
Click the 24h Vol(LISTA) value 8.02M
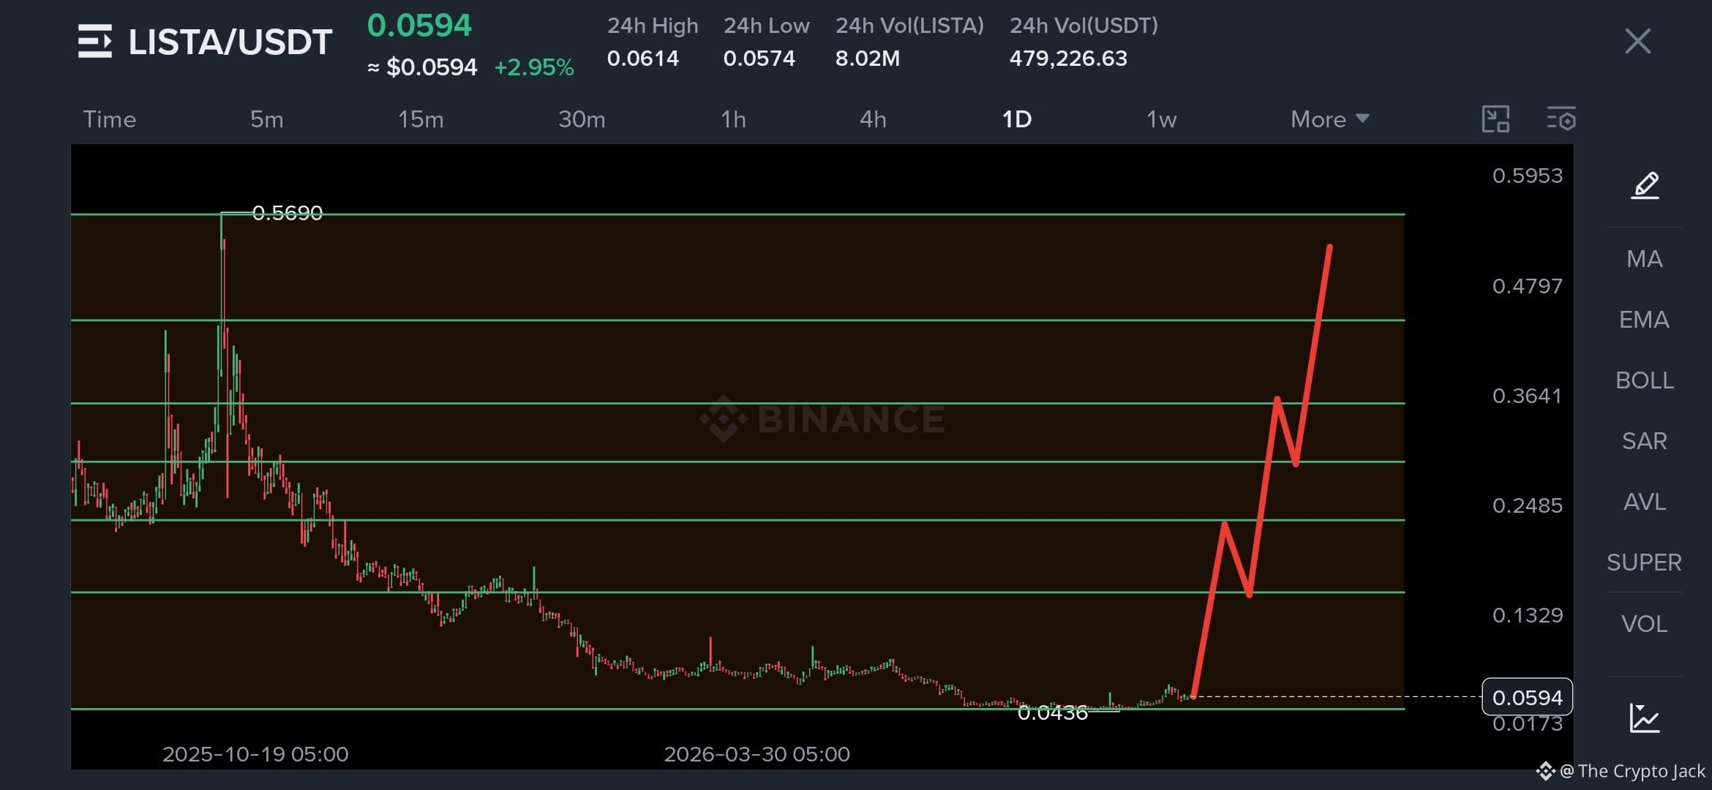click(868, 59)
